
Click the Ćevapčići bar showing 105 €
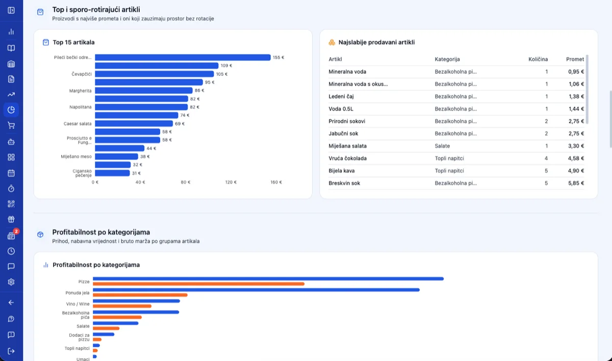click(155, 74)
